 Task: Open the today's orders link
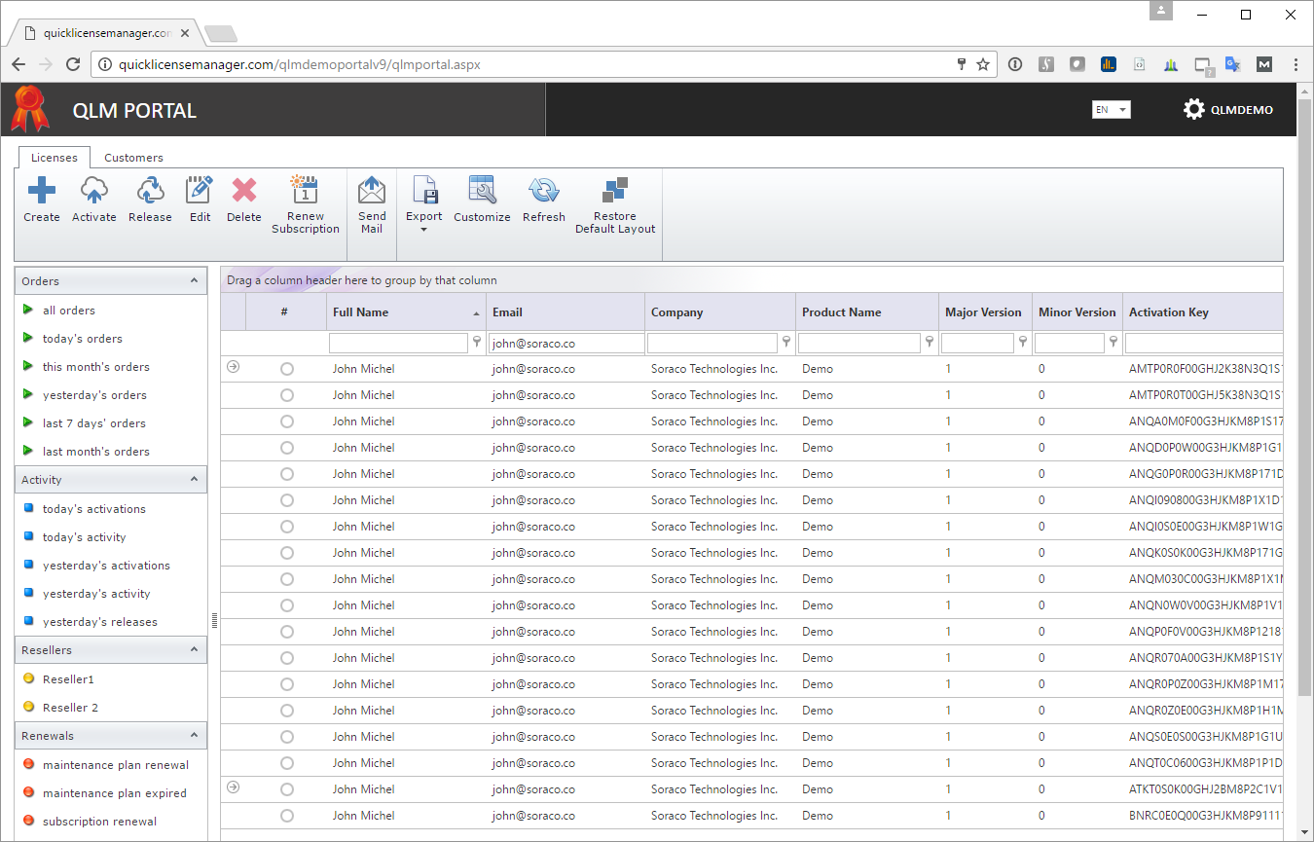(83, 339)
